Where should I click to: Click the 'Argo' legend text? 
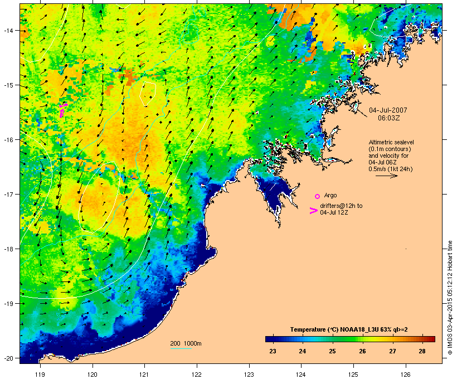click(x=330, y=195)
